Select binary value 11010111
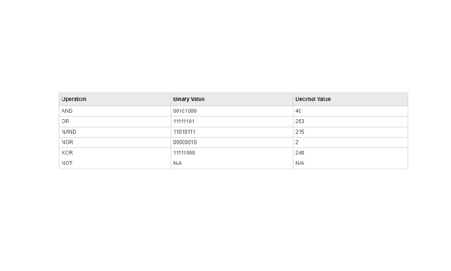Viewport: 451px width, 271px height. [184, 132]
